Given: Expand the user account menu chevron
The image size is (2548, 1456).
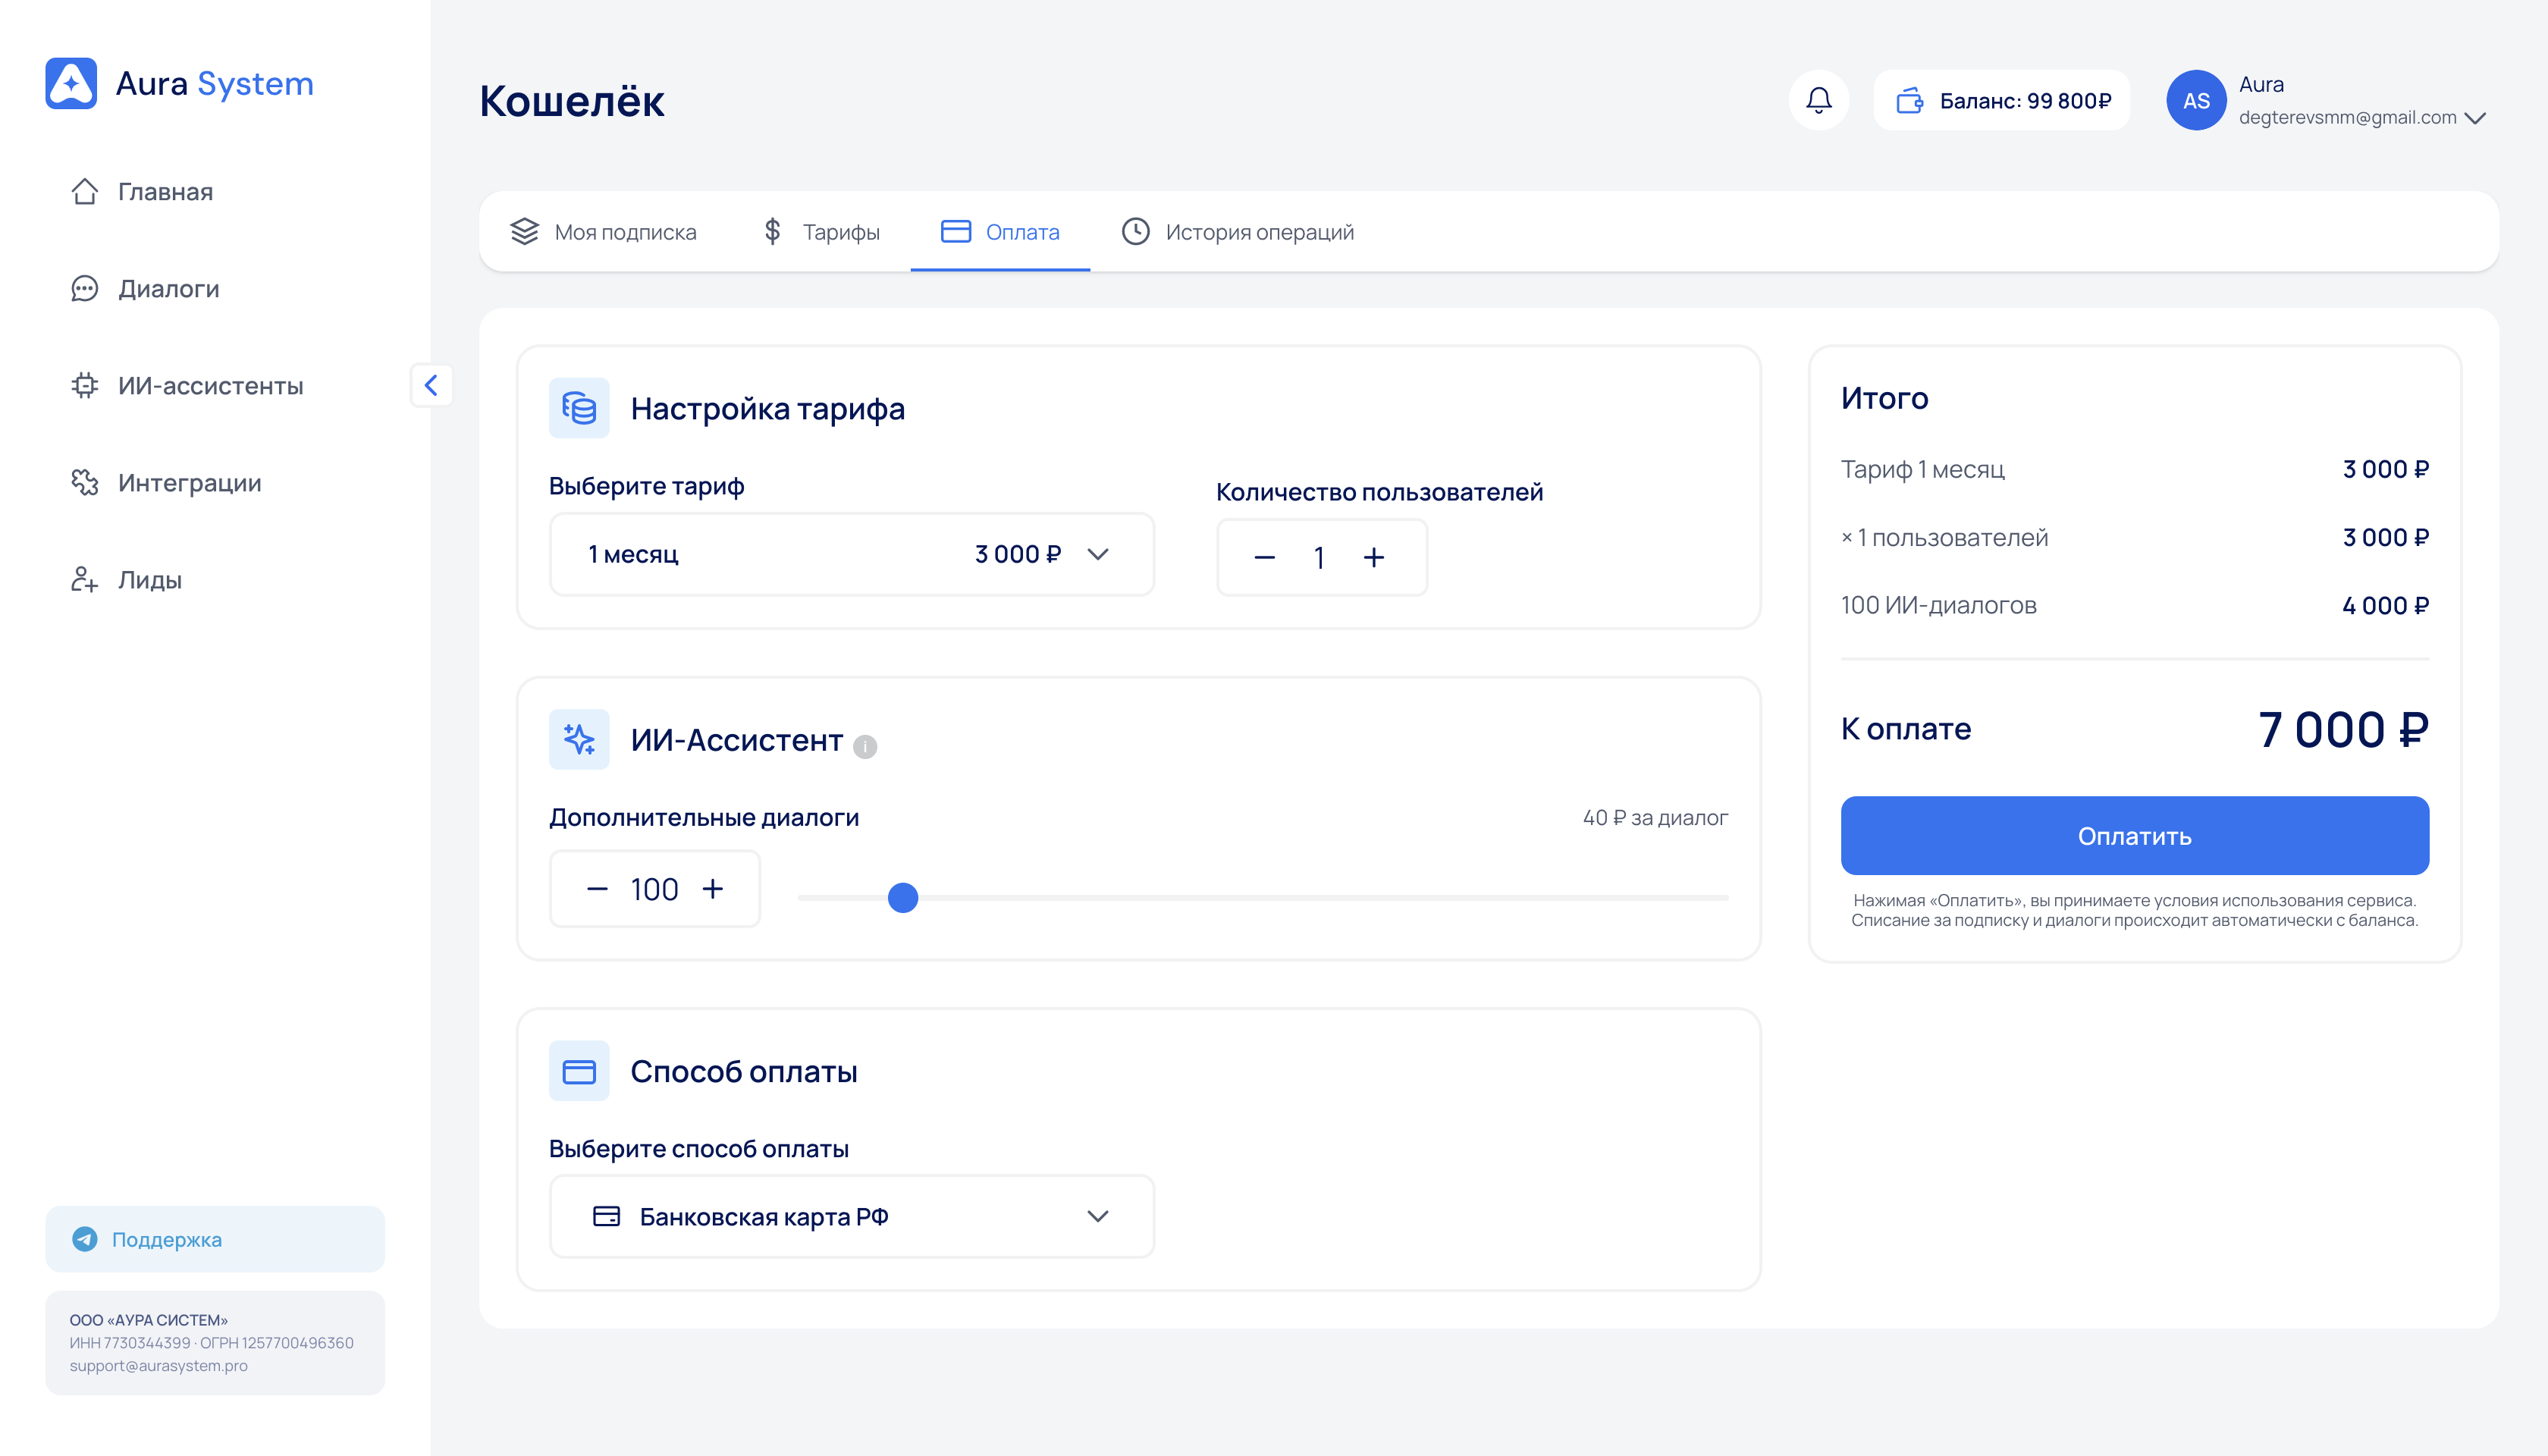Looking at the screenshot, I should (x=2475, y=118).
